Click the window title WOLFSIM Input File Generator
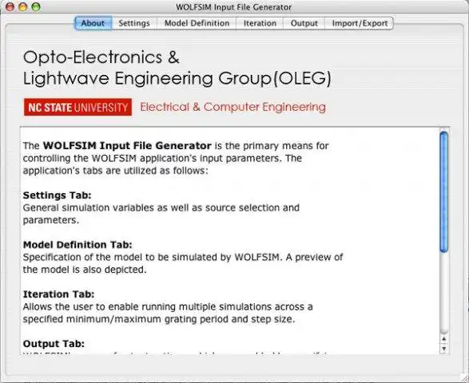 point(233,7)
